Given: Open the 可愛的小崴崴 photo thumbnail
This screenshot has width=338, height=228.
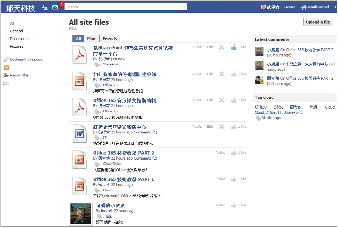Looking at the screenshot, I should tap(81, 214).
